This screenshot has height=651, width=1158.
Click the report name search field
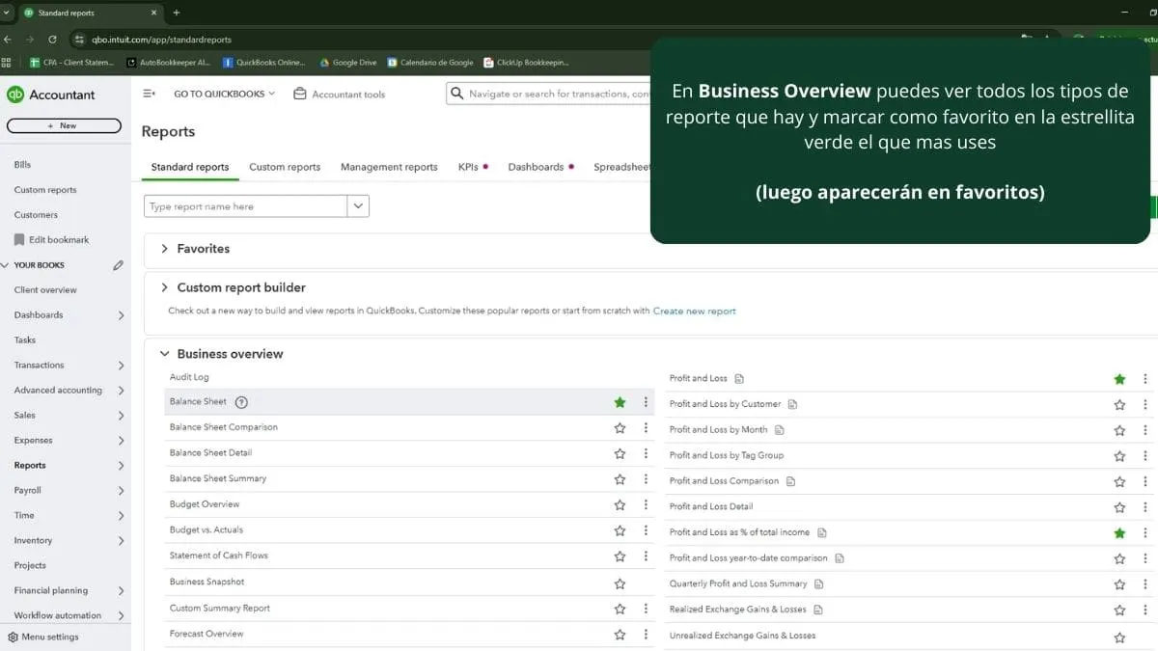click(x=246, y=206)
